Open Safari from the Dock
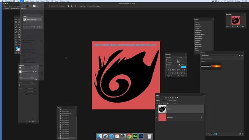249x140 pixels. coord(111,136)
